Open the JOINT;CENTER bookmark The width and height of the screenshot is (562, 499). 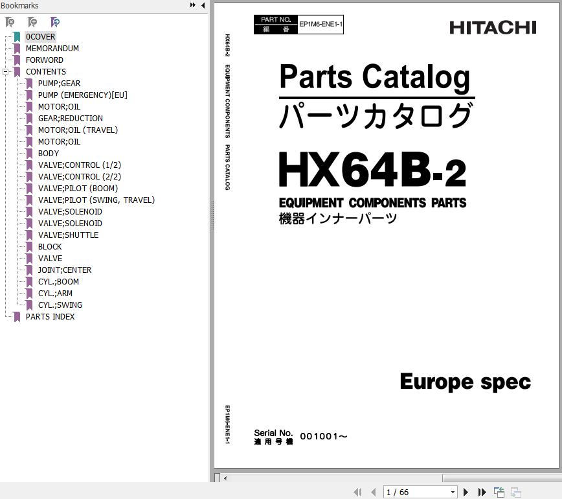pos(64,270)
